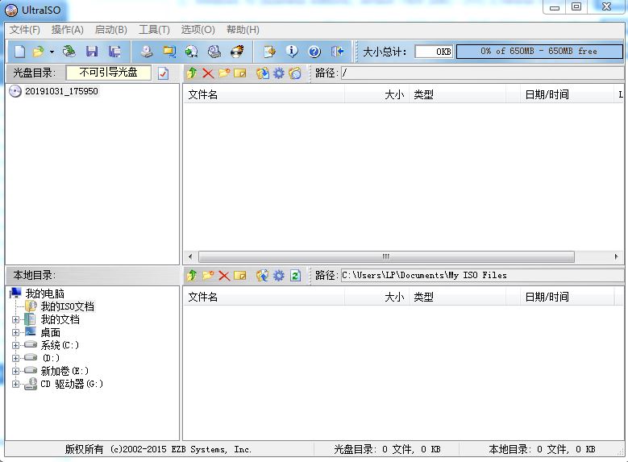This screenshot has height=462, width=628.
Task: Click the 不可引导光盘 boot type field
Action: [x=109, y=73]
